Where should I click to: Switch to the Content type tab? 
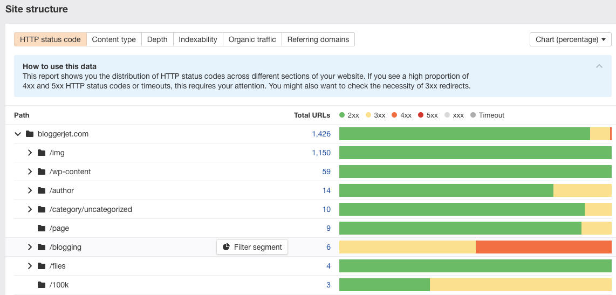click(x=114, y=39)
